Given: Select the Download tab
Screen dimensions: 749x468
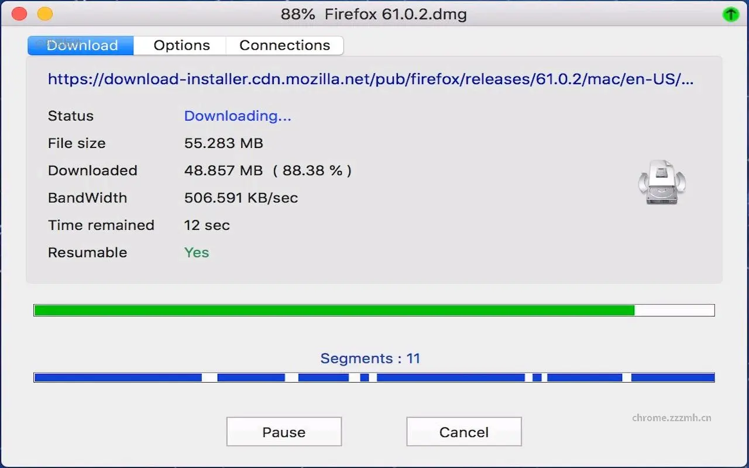Looking at the screenshot, I should pos(81,45).
